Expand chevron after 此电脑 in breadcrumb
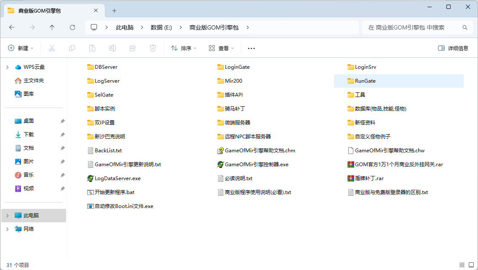 tap(142, 27)
